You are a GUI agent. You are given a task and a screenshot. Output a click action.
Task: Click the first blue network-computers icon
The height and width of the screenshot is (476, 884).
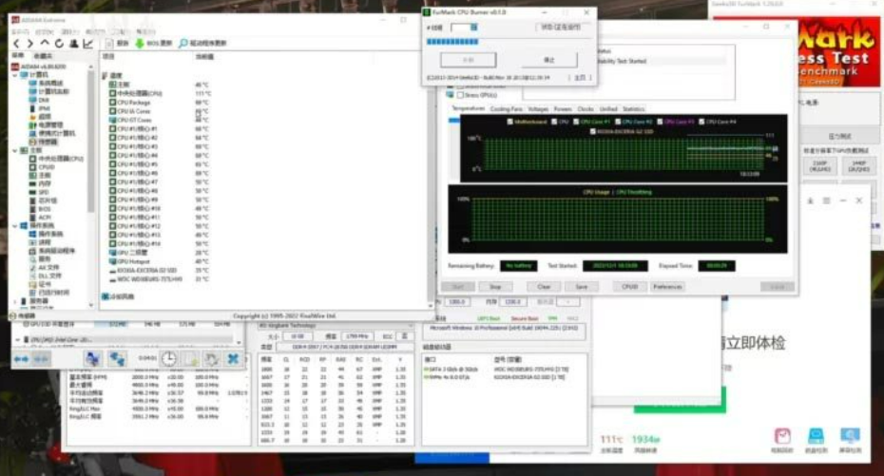[x=92, y=358]
